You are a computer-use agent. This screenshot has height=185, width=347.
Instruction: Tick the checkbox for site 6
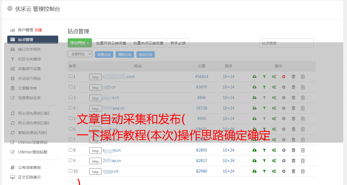click(70, 129)
